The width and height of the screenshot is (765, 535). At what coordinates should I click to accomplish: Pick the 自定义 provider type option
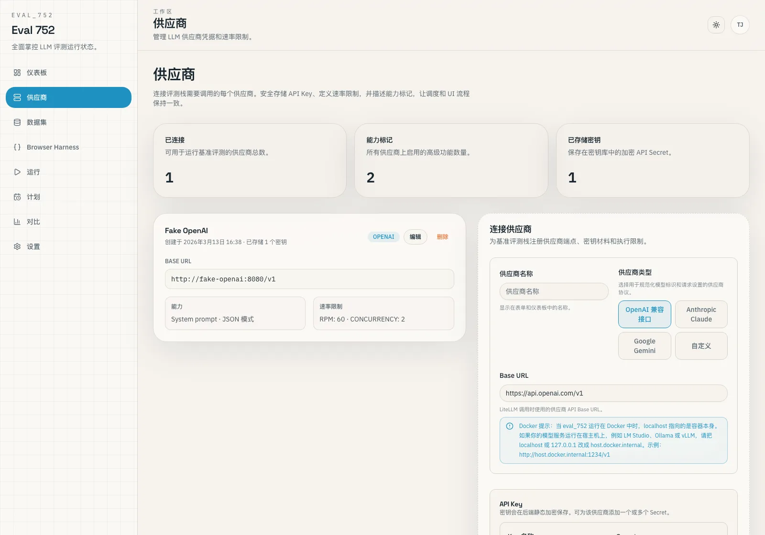tap(701, 346)
